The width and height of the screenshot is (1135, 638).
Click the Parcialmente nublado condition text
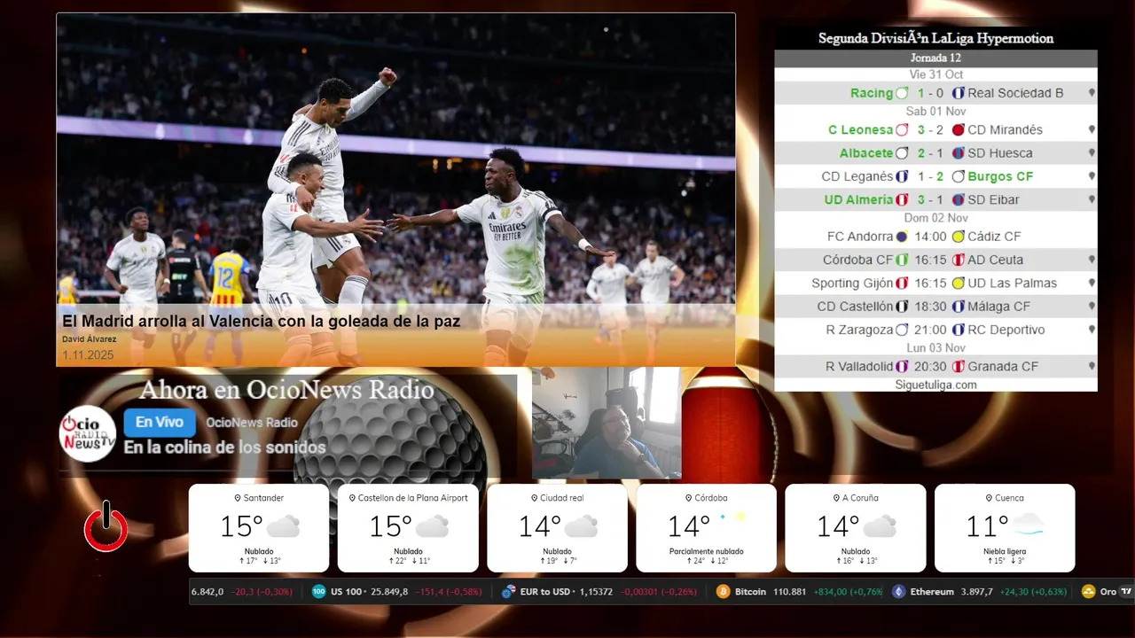[x=707, y=551]
